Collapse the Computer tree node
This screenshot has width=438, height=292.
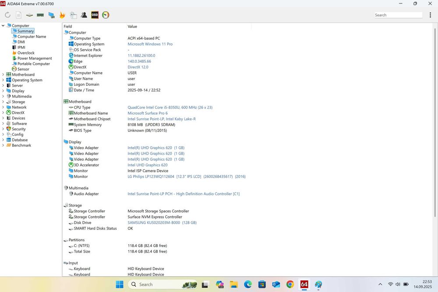[x=3, y=26]
